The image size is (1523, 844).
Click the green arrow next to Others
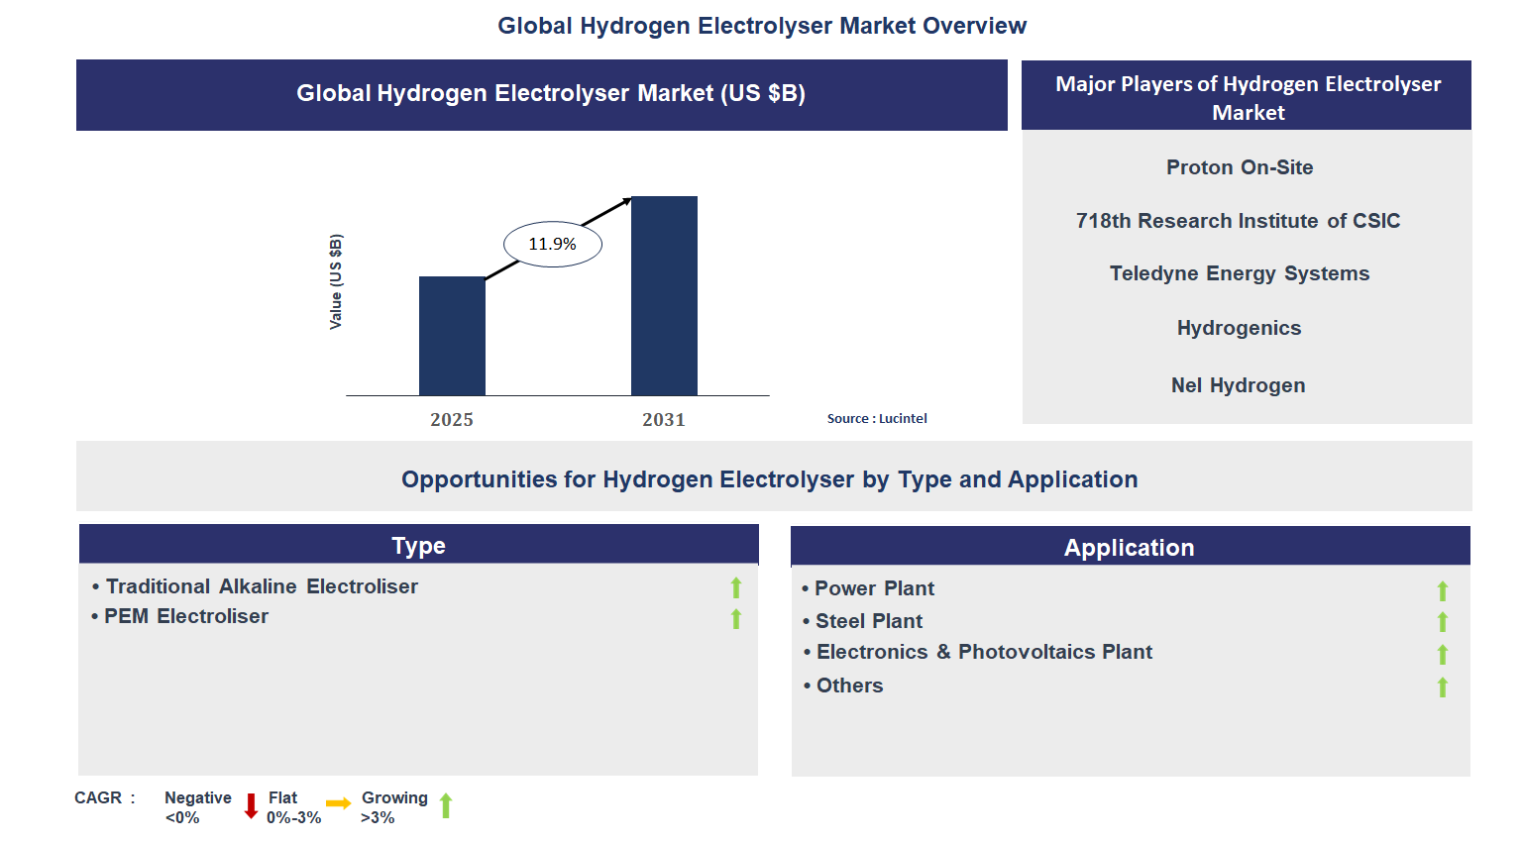pyautogui.click(x=1442, y=686)
